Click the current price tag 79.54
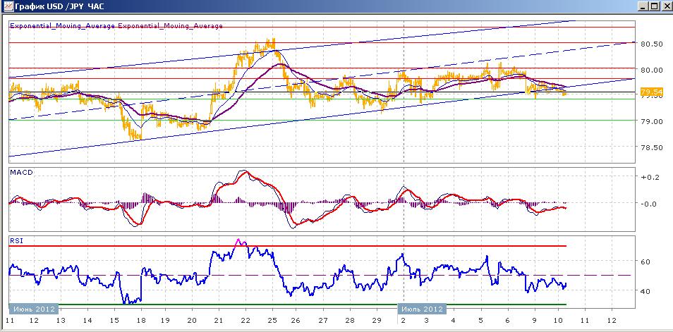Image resolution: width=673 pixels, height=332 pixels. 651,92
